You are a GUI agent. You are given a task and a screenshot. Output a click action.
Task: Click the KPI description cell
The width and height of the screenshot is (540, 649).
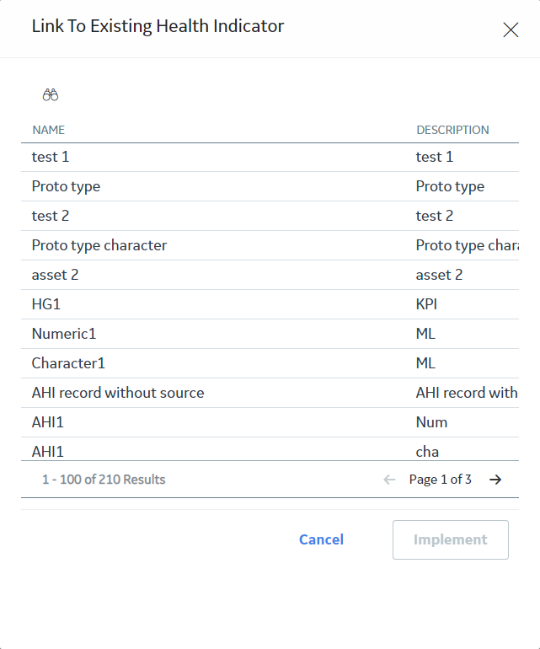(x=426, y=304)
